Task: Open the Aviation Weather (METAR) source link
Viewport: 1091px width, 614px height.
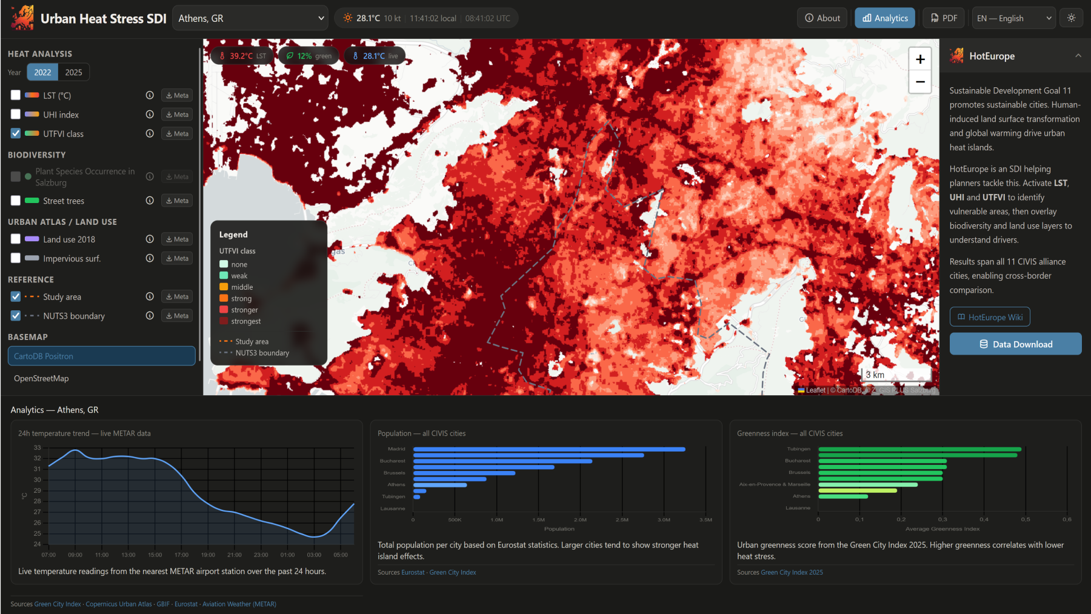Action: coord(239,604)
